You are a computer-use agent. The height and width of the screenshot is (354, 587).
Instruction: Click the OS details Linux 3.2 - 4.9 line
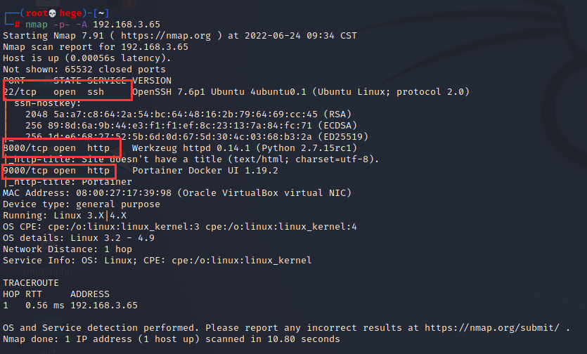pyautogui.click(x=79, y=238)
